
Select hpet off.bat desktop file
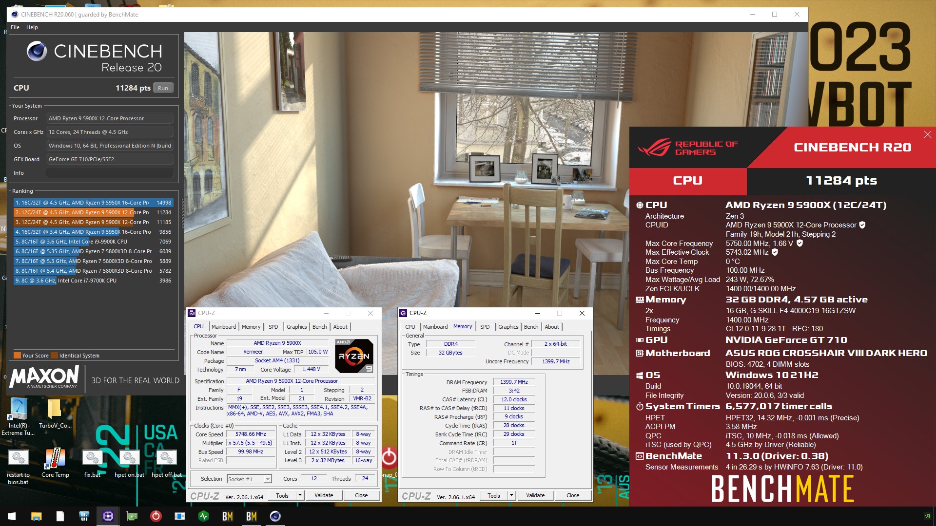(x=166, y=464)
